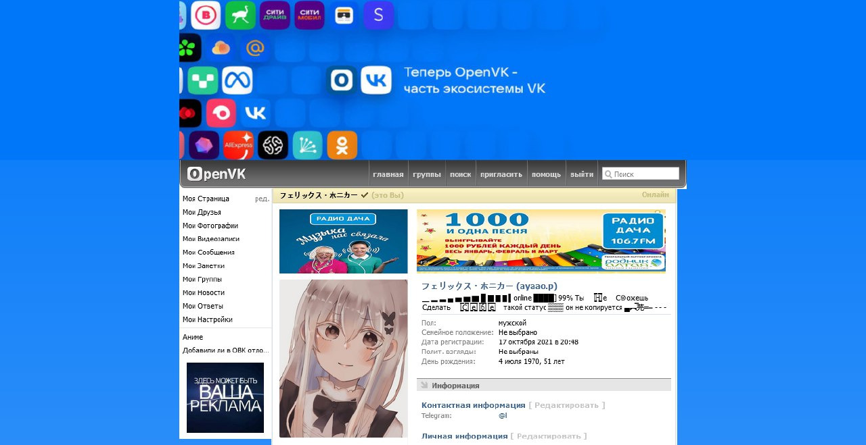
Task: Select the purple S app icon in banner
Action: pos(378,15)
